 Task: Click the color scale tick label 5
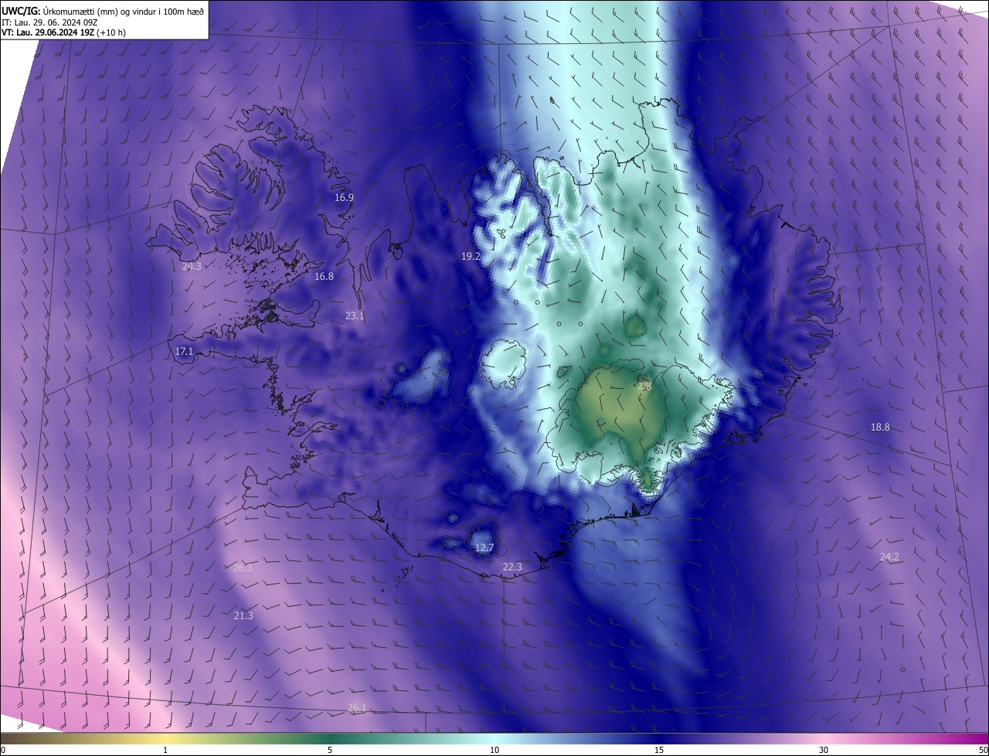[x=330, y=750]
